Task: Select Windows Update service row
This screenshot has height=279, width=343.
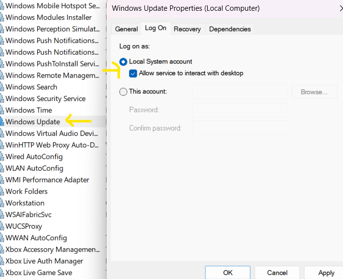Action: coord(52,122)
